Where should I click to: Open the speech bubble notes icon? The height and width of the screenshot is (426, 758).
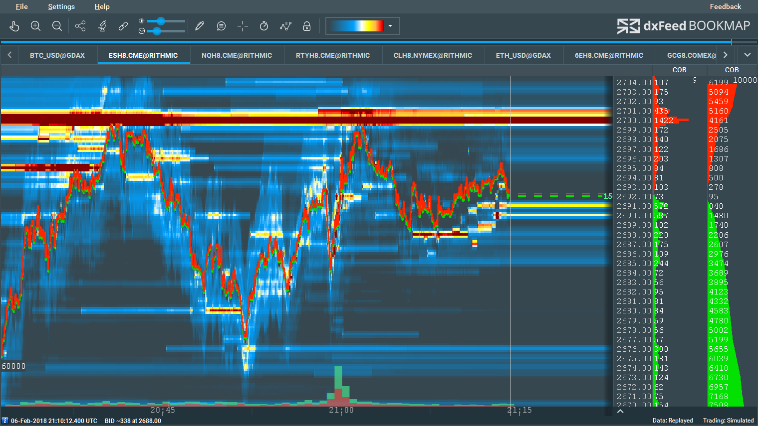point(221,26)
